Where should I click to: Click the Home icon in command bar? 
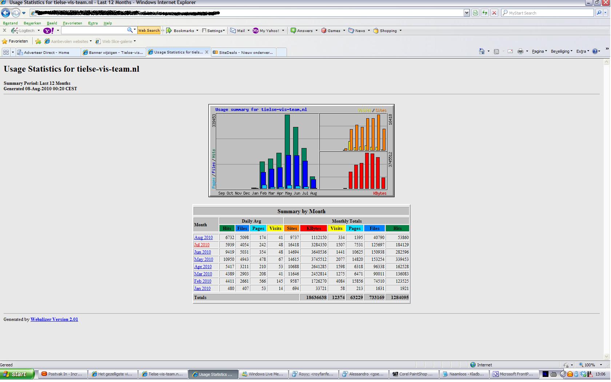(x=482, y=51)
